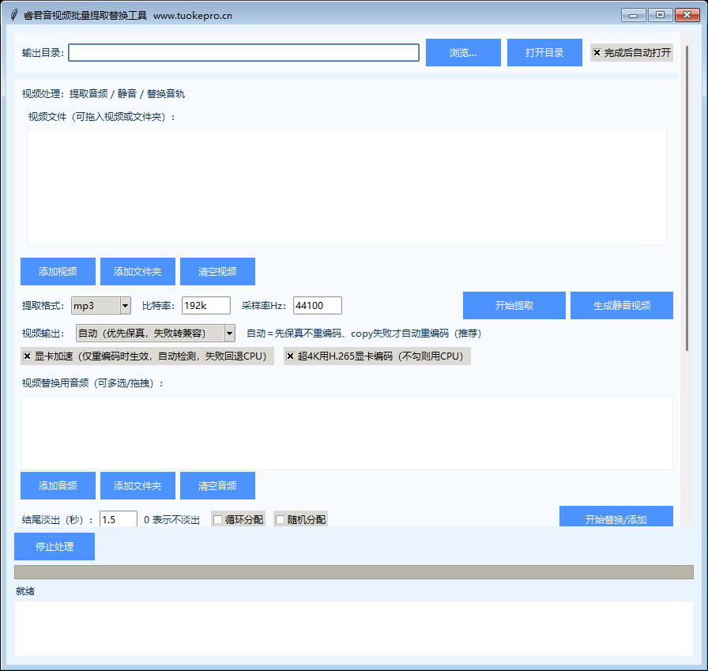Viewport: 708px width, 671px height.
Task: Minimize the window
Action: click(x=633, y=15)
